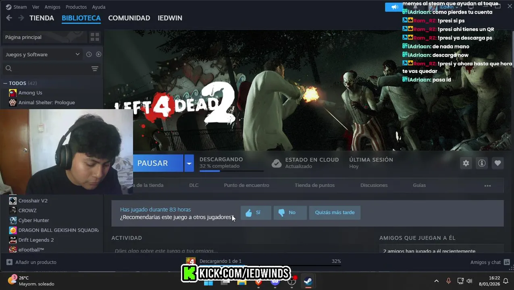The height and width of the screenshot is (290, 514).
Task: Click the Estado en Cloud icon
Action: pos(277,163)
